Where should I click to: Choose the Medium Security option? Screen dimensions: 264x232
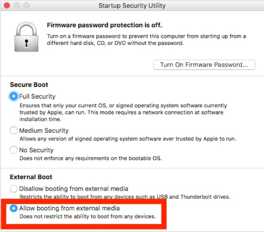point(13,131)
